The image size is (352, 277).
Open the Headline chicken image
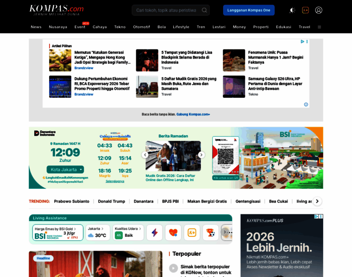tap(95, 264)
